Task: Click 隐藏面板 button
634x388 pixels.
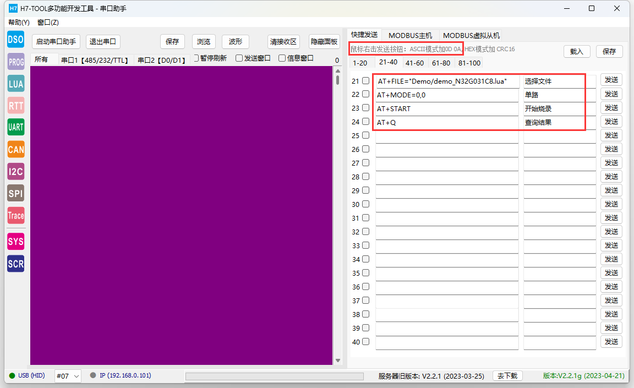Action: pos(324,42)
